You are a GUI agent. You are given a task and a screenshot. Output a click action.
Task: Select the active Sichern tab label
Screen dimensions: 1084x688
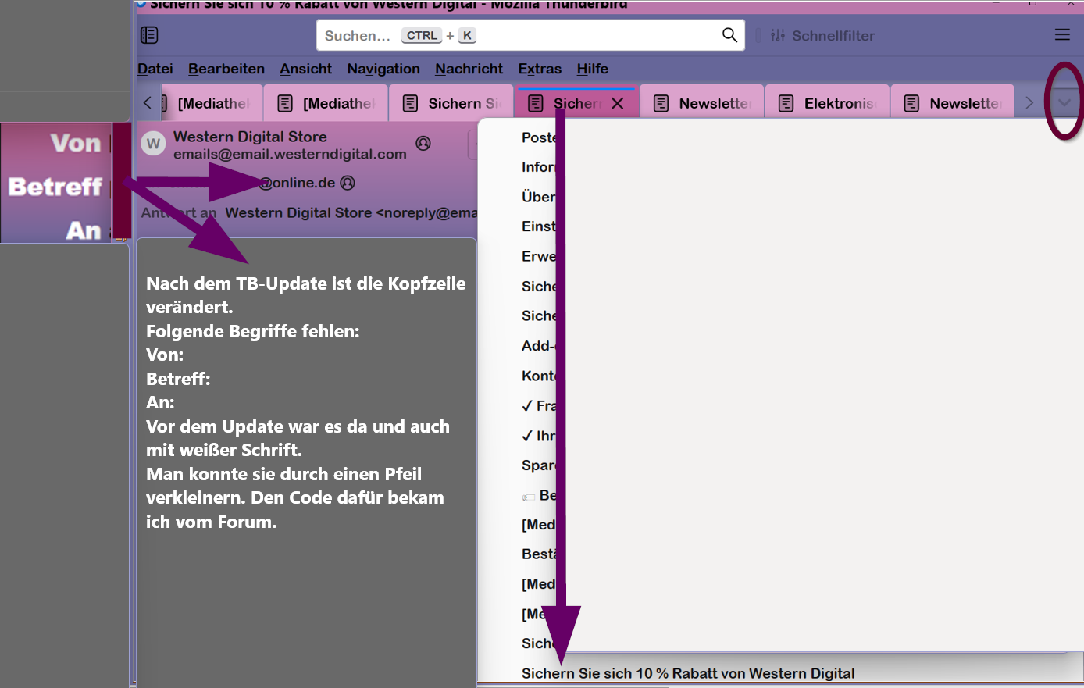tap(577, 103)
